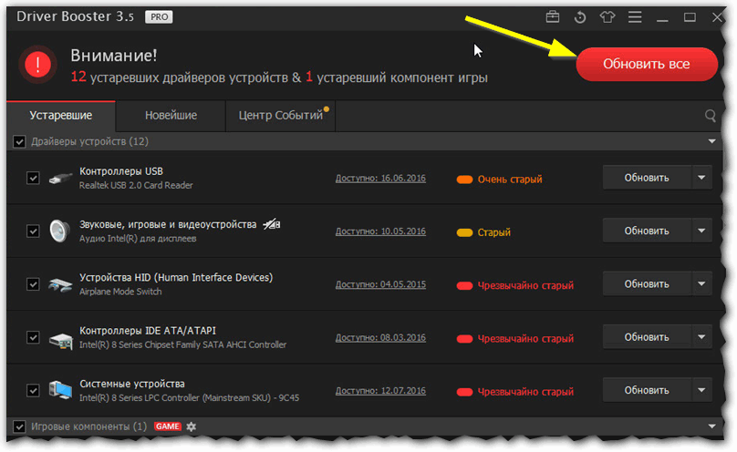Open dropdown arrow next to USB Обновить
Image resolution: width=737 pixels, height=452 pixels.
[701, 178]
